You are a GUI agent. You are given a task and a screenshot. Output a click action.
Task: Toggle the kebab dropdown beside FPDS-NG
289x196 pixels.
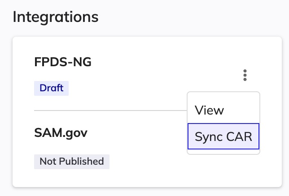(x=245, y=75)
